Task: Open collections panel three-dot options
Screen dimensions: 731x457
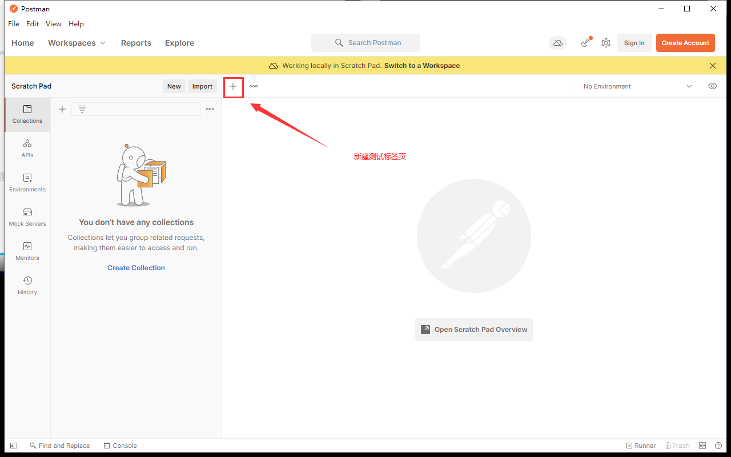Action: pos(210,109)
